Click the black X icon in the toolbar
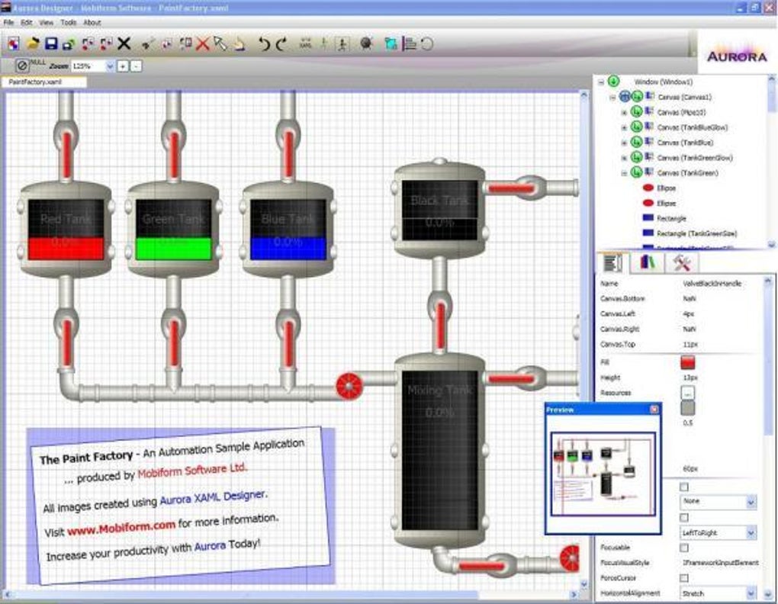The image size is (778, 604). pyautogui.click(x=124, y=43)
